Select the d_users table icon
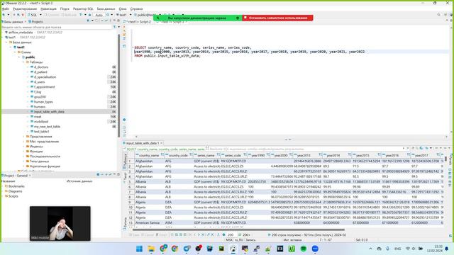The width and height of the screenshot is (454, 255). pos(32,82)
